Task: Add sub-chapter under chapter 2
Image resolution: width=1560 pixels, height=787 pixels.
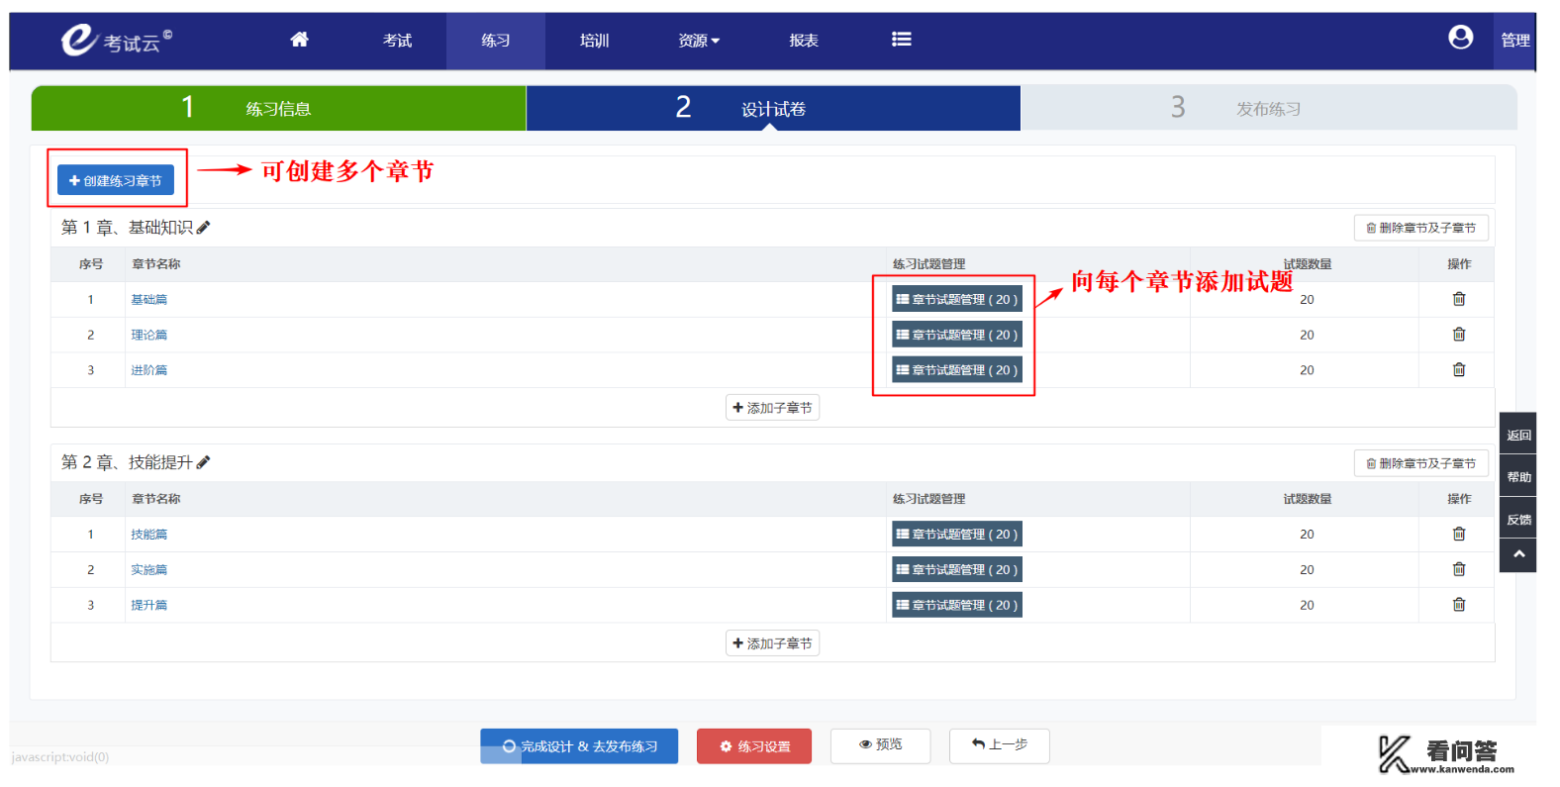Action: pyautogui.click(x=772, y=643)
